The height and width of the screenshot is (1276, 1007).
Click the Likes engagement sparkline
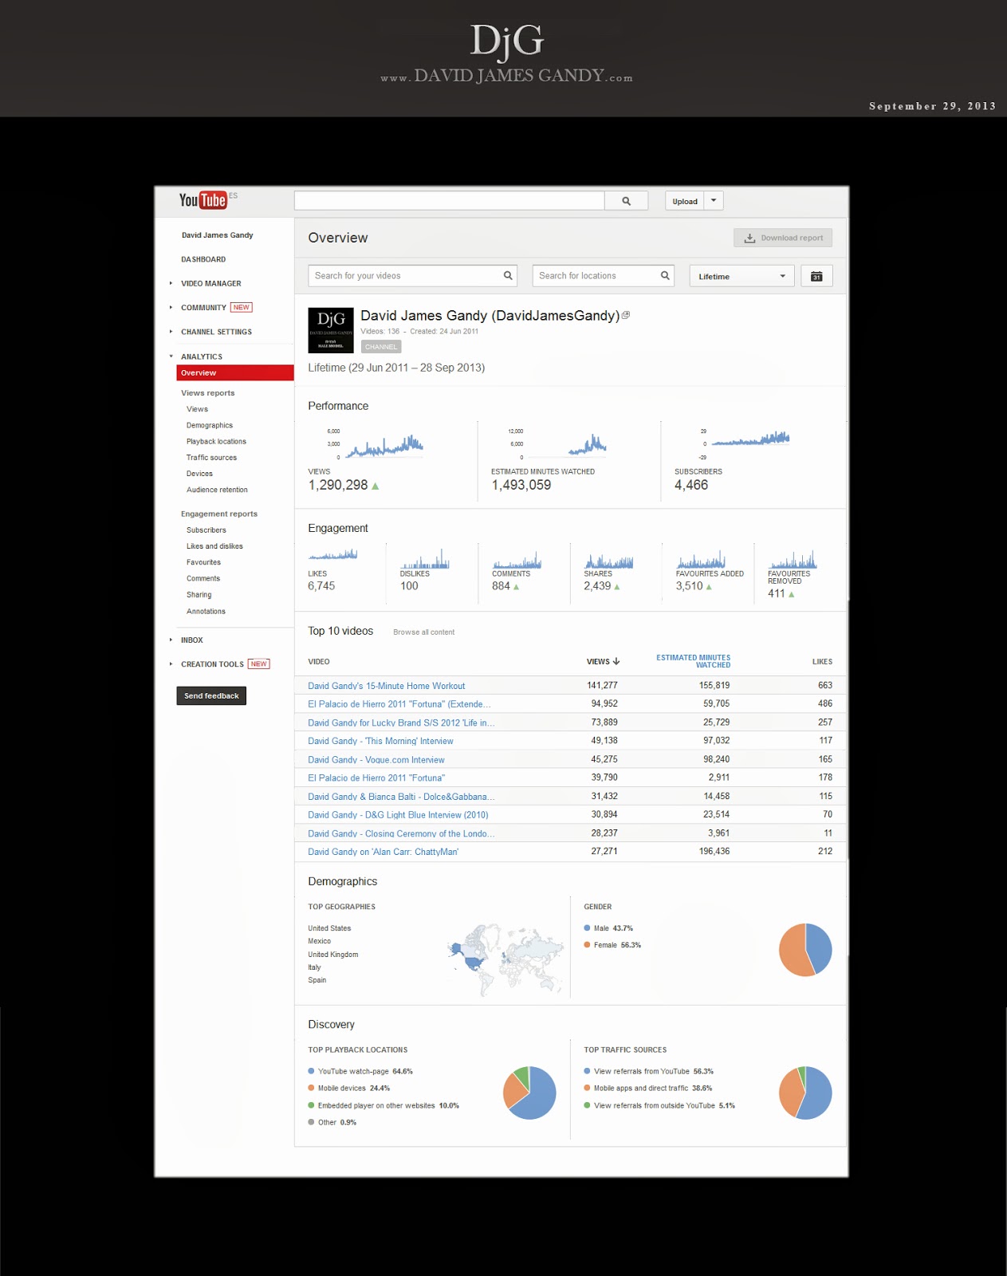pyautogui.click(x=332, y=554)
